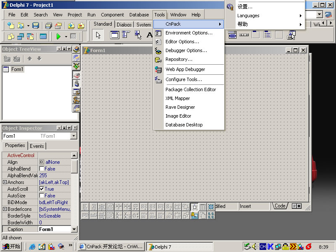Click the MainMenu component icon in palette
The height and width of the screenshot is (252, 336).
click(x=126, y=35)
